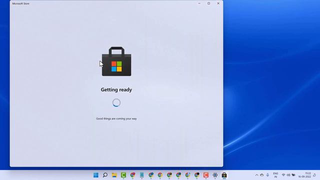Open the Wi-Fi network tray icon
The image size is (320, 180).
(283, 175)
